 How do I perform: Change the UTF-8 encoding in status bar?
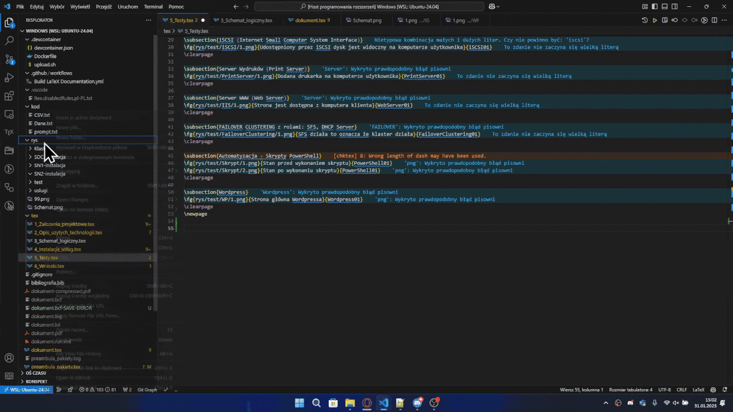tap(664, 390)
